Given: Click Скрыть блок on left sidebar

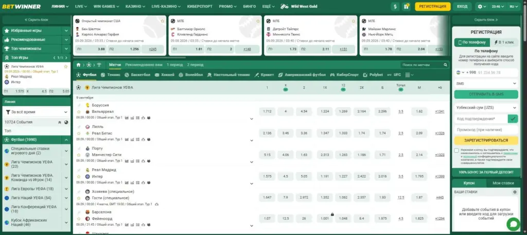Looking at the screenshot, I should [x=37, y=20].
